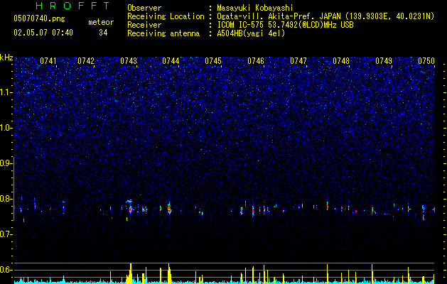Click the bright meteor echo just after 0743
Screen dimensions: 447x284
pos(130,209)
